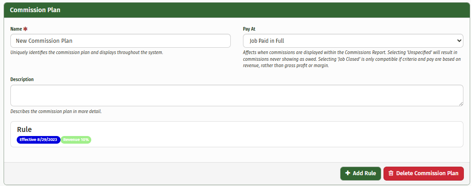
Task: Click the plus icon on Add Rule
Action: 347,173
